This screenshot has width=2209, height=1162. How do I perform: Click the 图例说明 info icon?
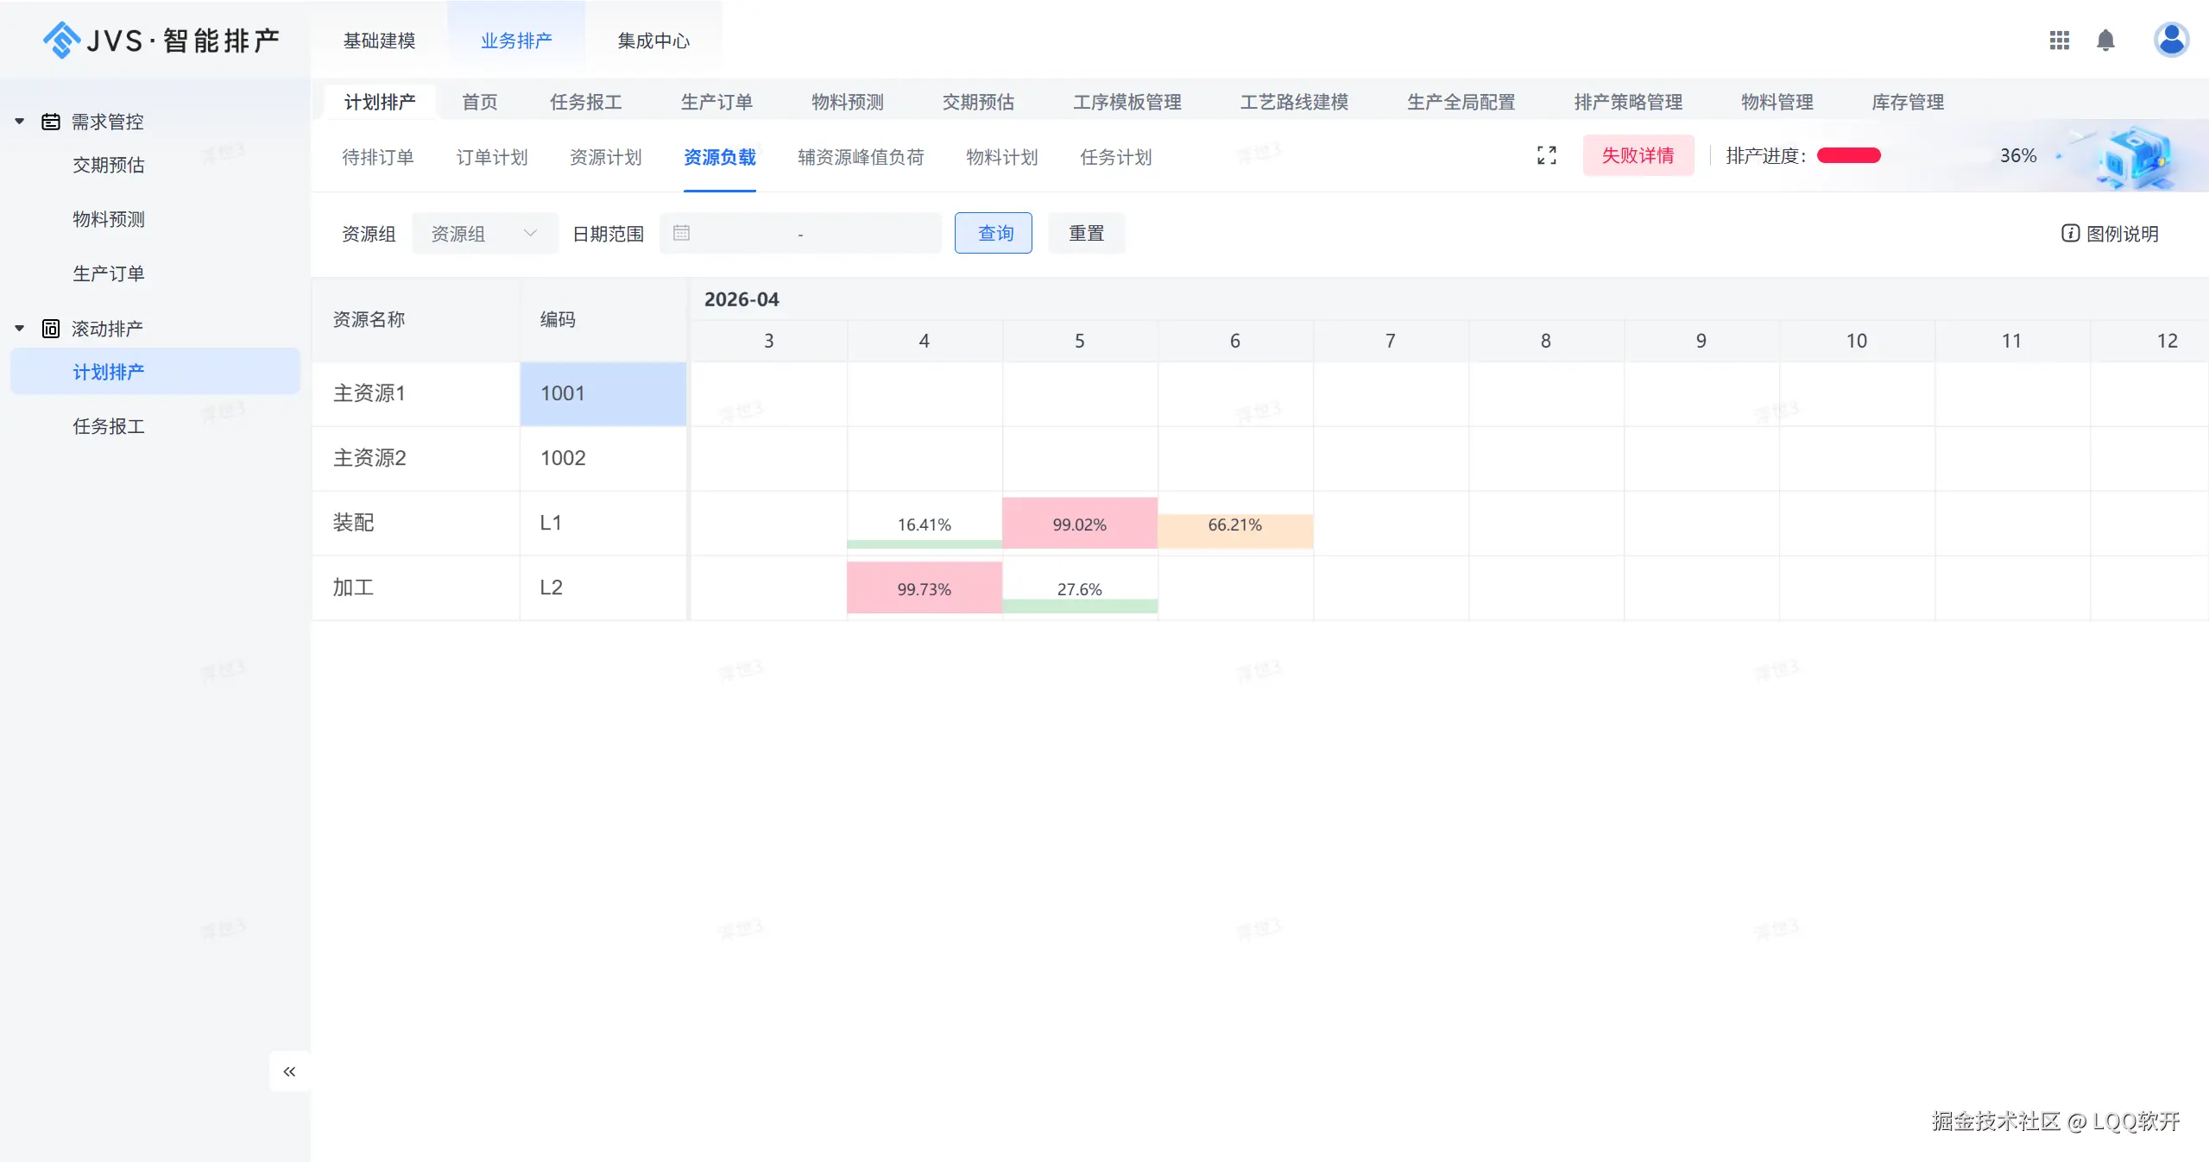click(x=2070, y=233)
